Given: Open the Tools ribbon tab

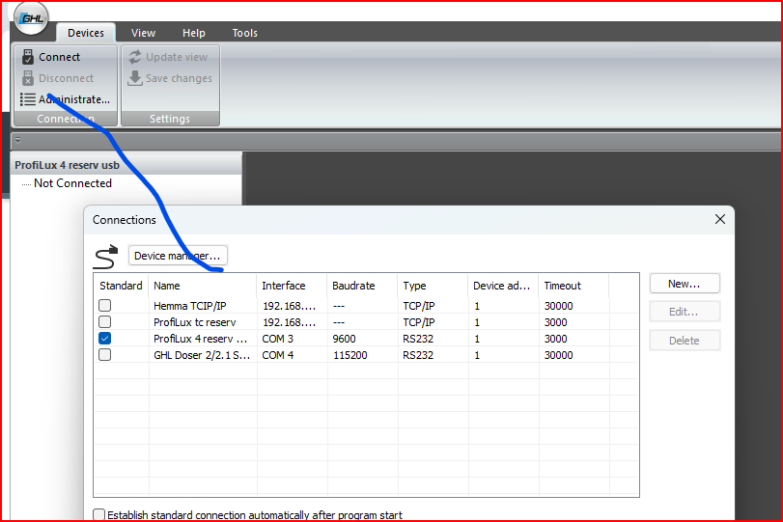Looking at the screenshot, I should tap(244, 33).
